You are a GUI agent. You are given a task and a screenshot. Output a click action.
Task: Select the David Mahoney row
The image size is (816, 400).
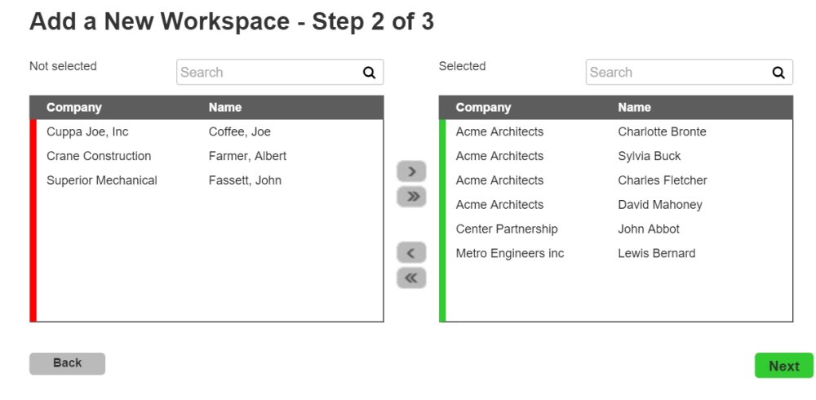pos(618,205)
